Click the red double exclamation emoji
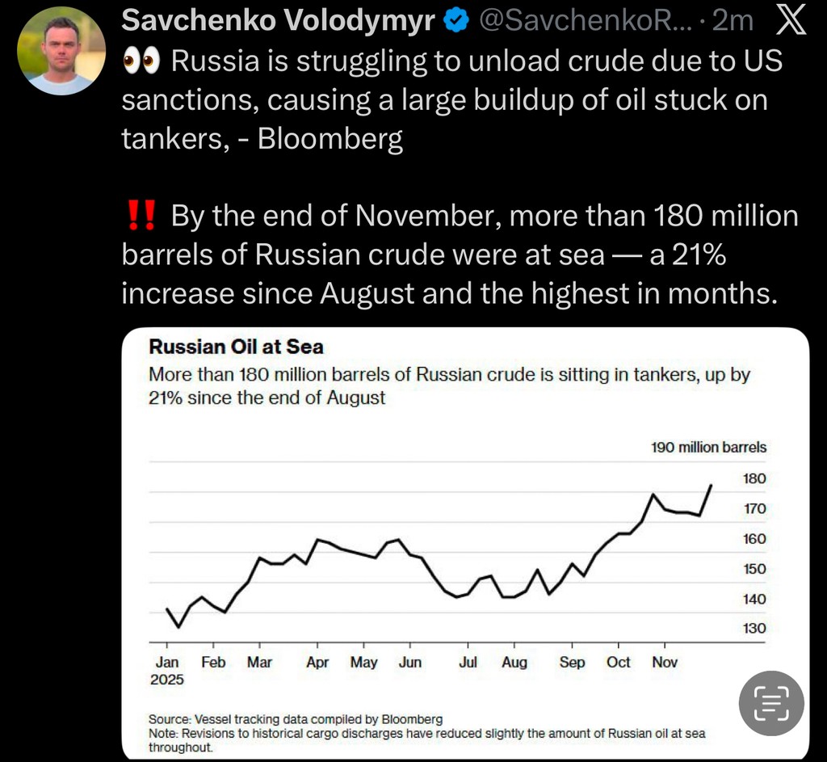 point(141,217)
